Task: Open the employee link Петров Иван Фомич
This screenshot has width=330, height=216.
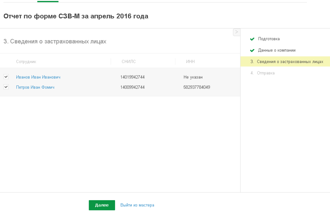Action: pos(35,87)
